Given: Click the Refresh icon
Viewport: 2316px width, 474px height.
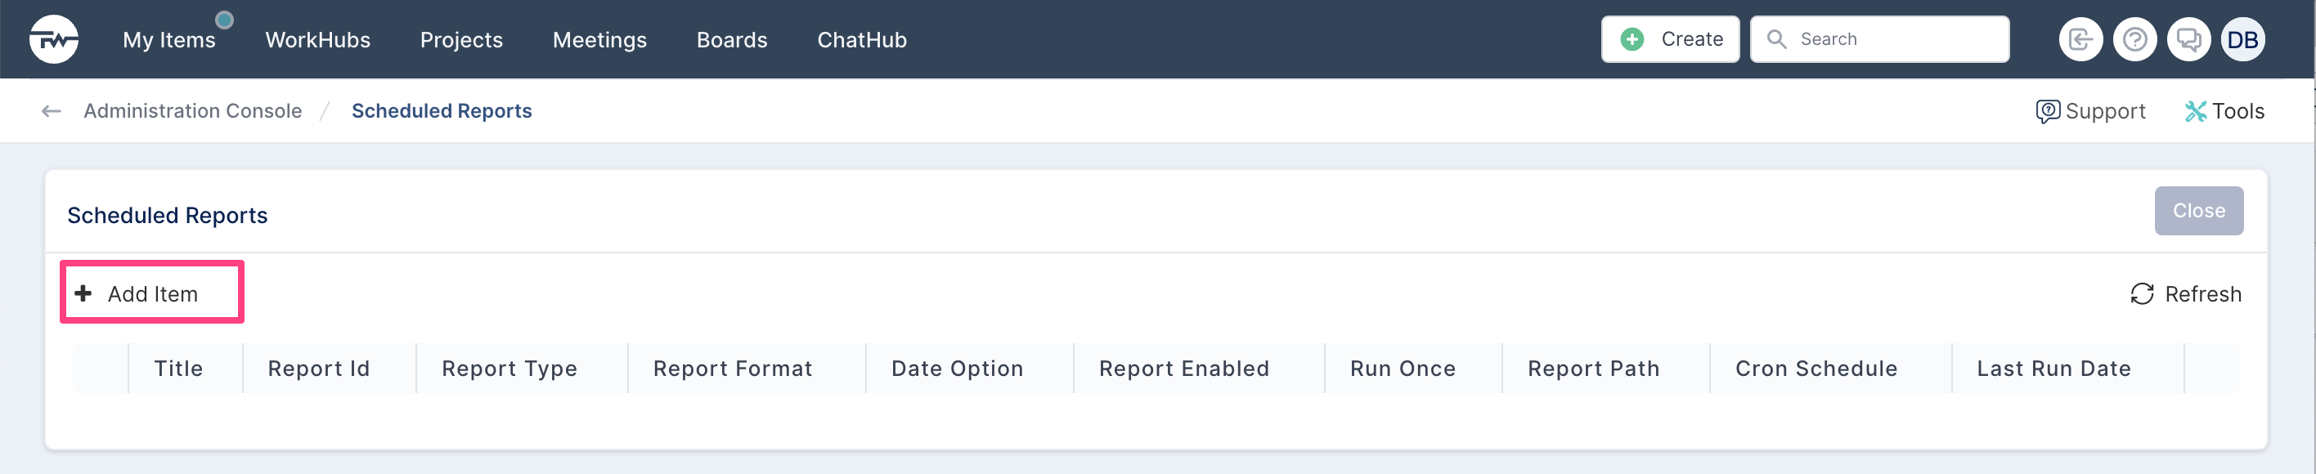Looking at the screenshot, I should 2142,294.
